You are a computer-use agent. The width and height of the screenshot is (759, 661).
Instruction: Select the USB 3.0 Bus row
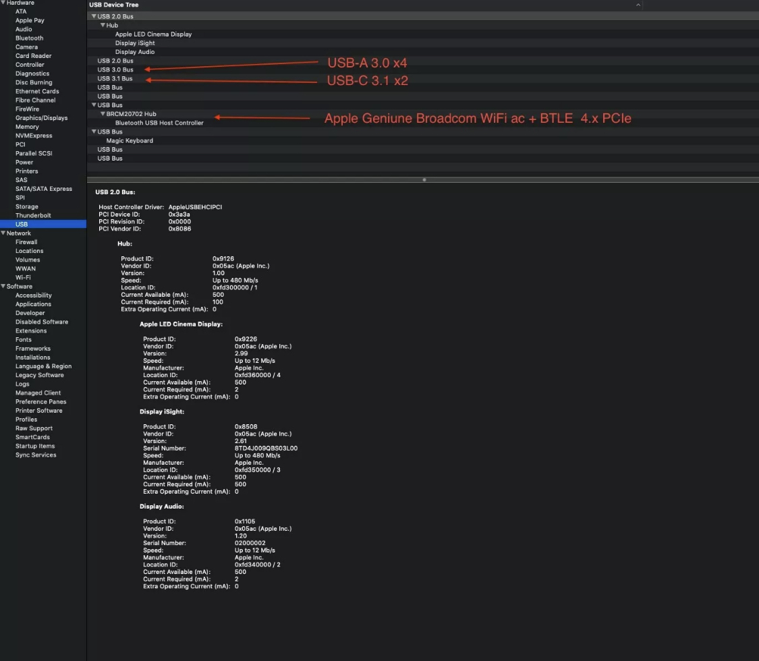coord(422,69)
